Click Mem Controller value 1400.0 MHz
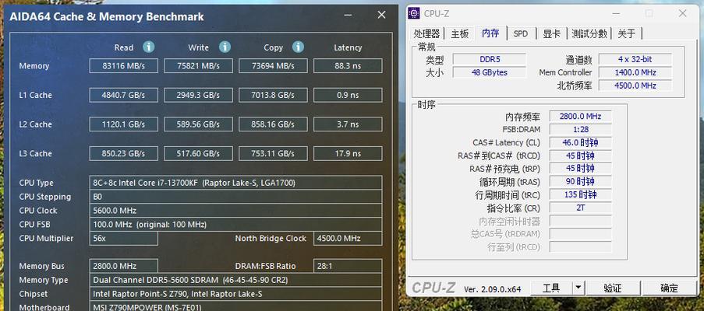 pyautogui.click(x=635, y=72)
